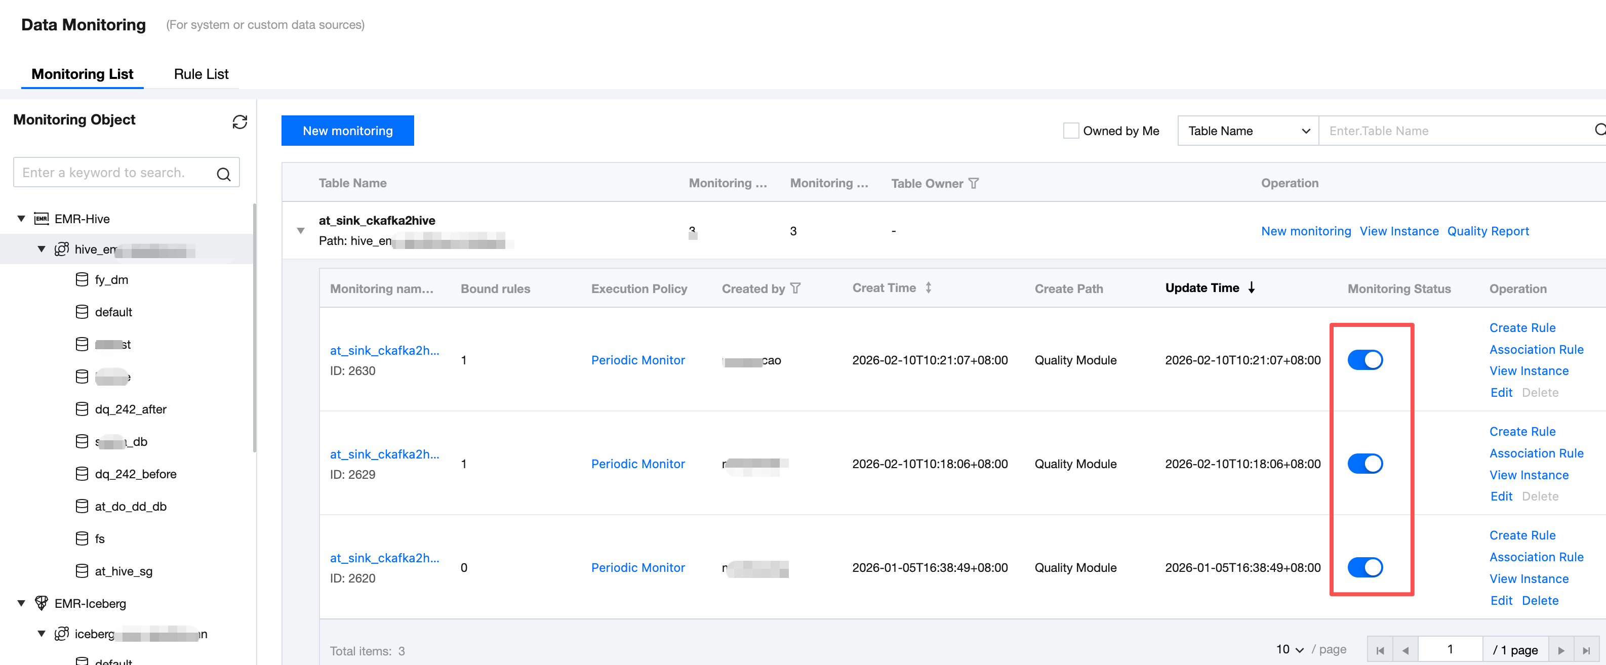Open the Table Name search type dropdown
This screenshot has width=1606, height=665.
tap(1248, 131)
